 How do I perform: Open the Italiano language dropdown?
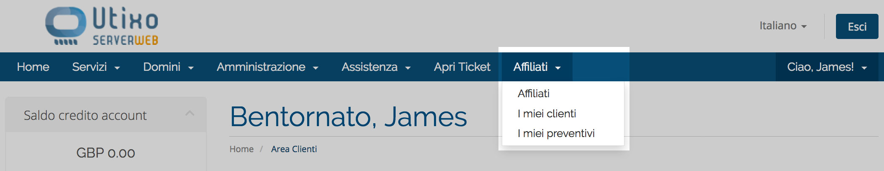click(783, 26)
